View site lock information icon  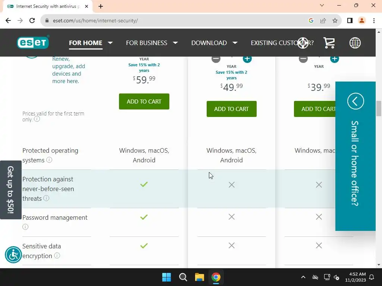pos(47,21)
